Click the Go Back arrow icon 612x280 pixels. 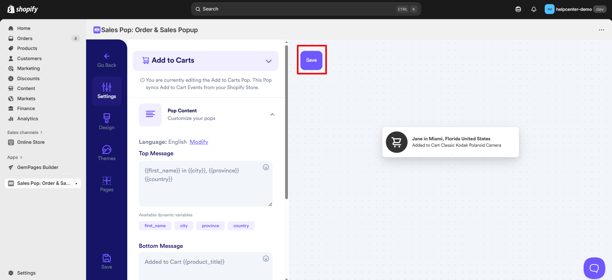tap(107, 56)
